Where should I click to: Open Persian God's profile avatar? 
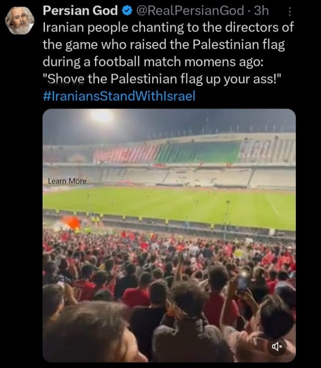20,20
